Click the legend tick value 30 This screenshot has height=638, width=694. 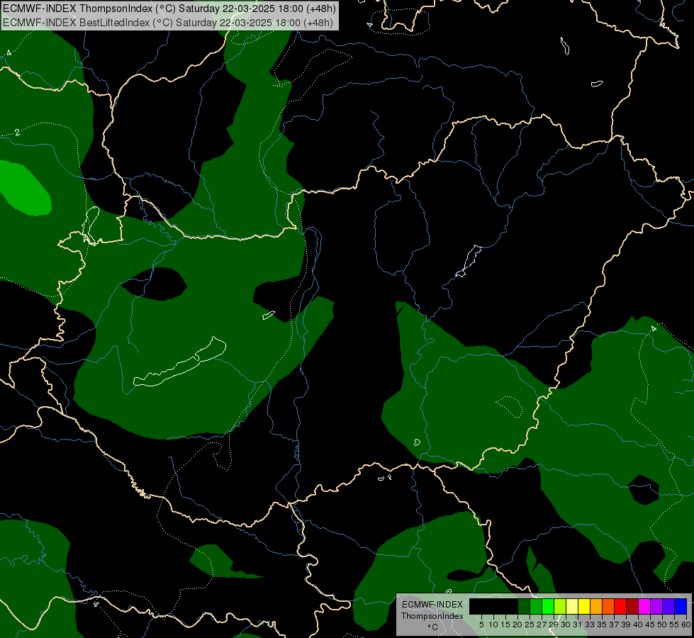[x=566, y=625]
